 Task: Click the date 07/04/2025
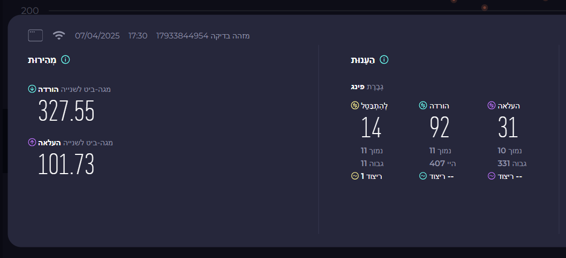click(97, 36)
